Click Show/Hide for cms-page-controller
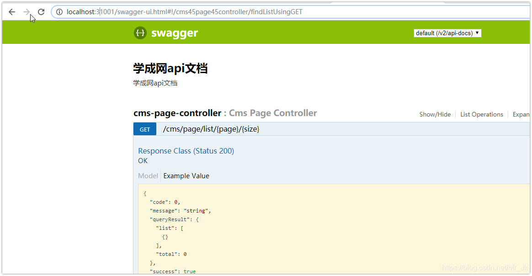 click(x=435, y=115)
